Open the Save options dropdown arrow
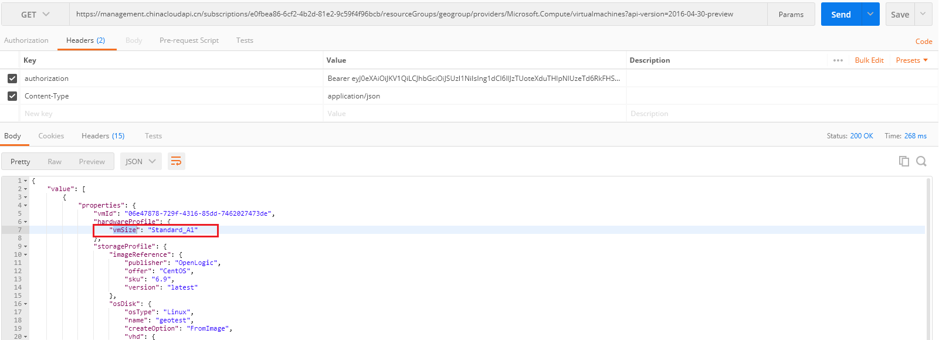 coord(923,14)
